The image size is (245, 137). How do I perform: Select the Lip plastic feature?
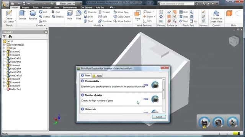(x=193, y=21)
